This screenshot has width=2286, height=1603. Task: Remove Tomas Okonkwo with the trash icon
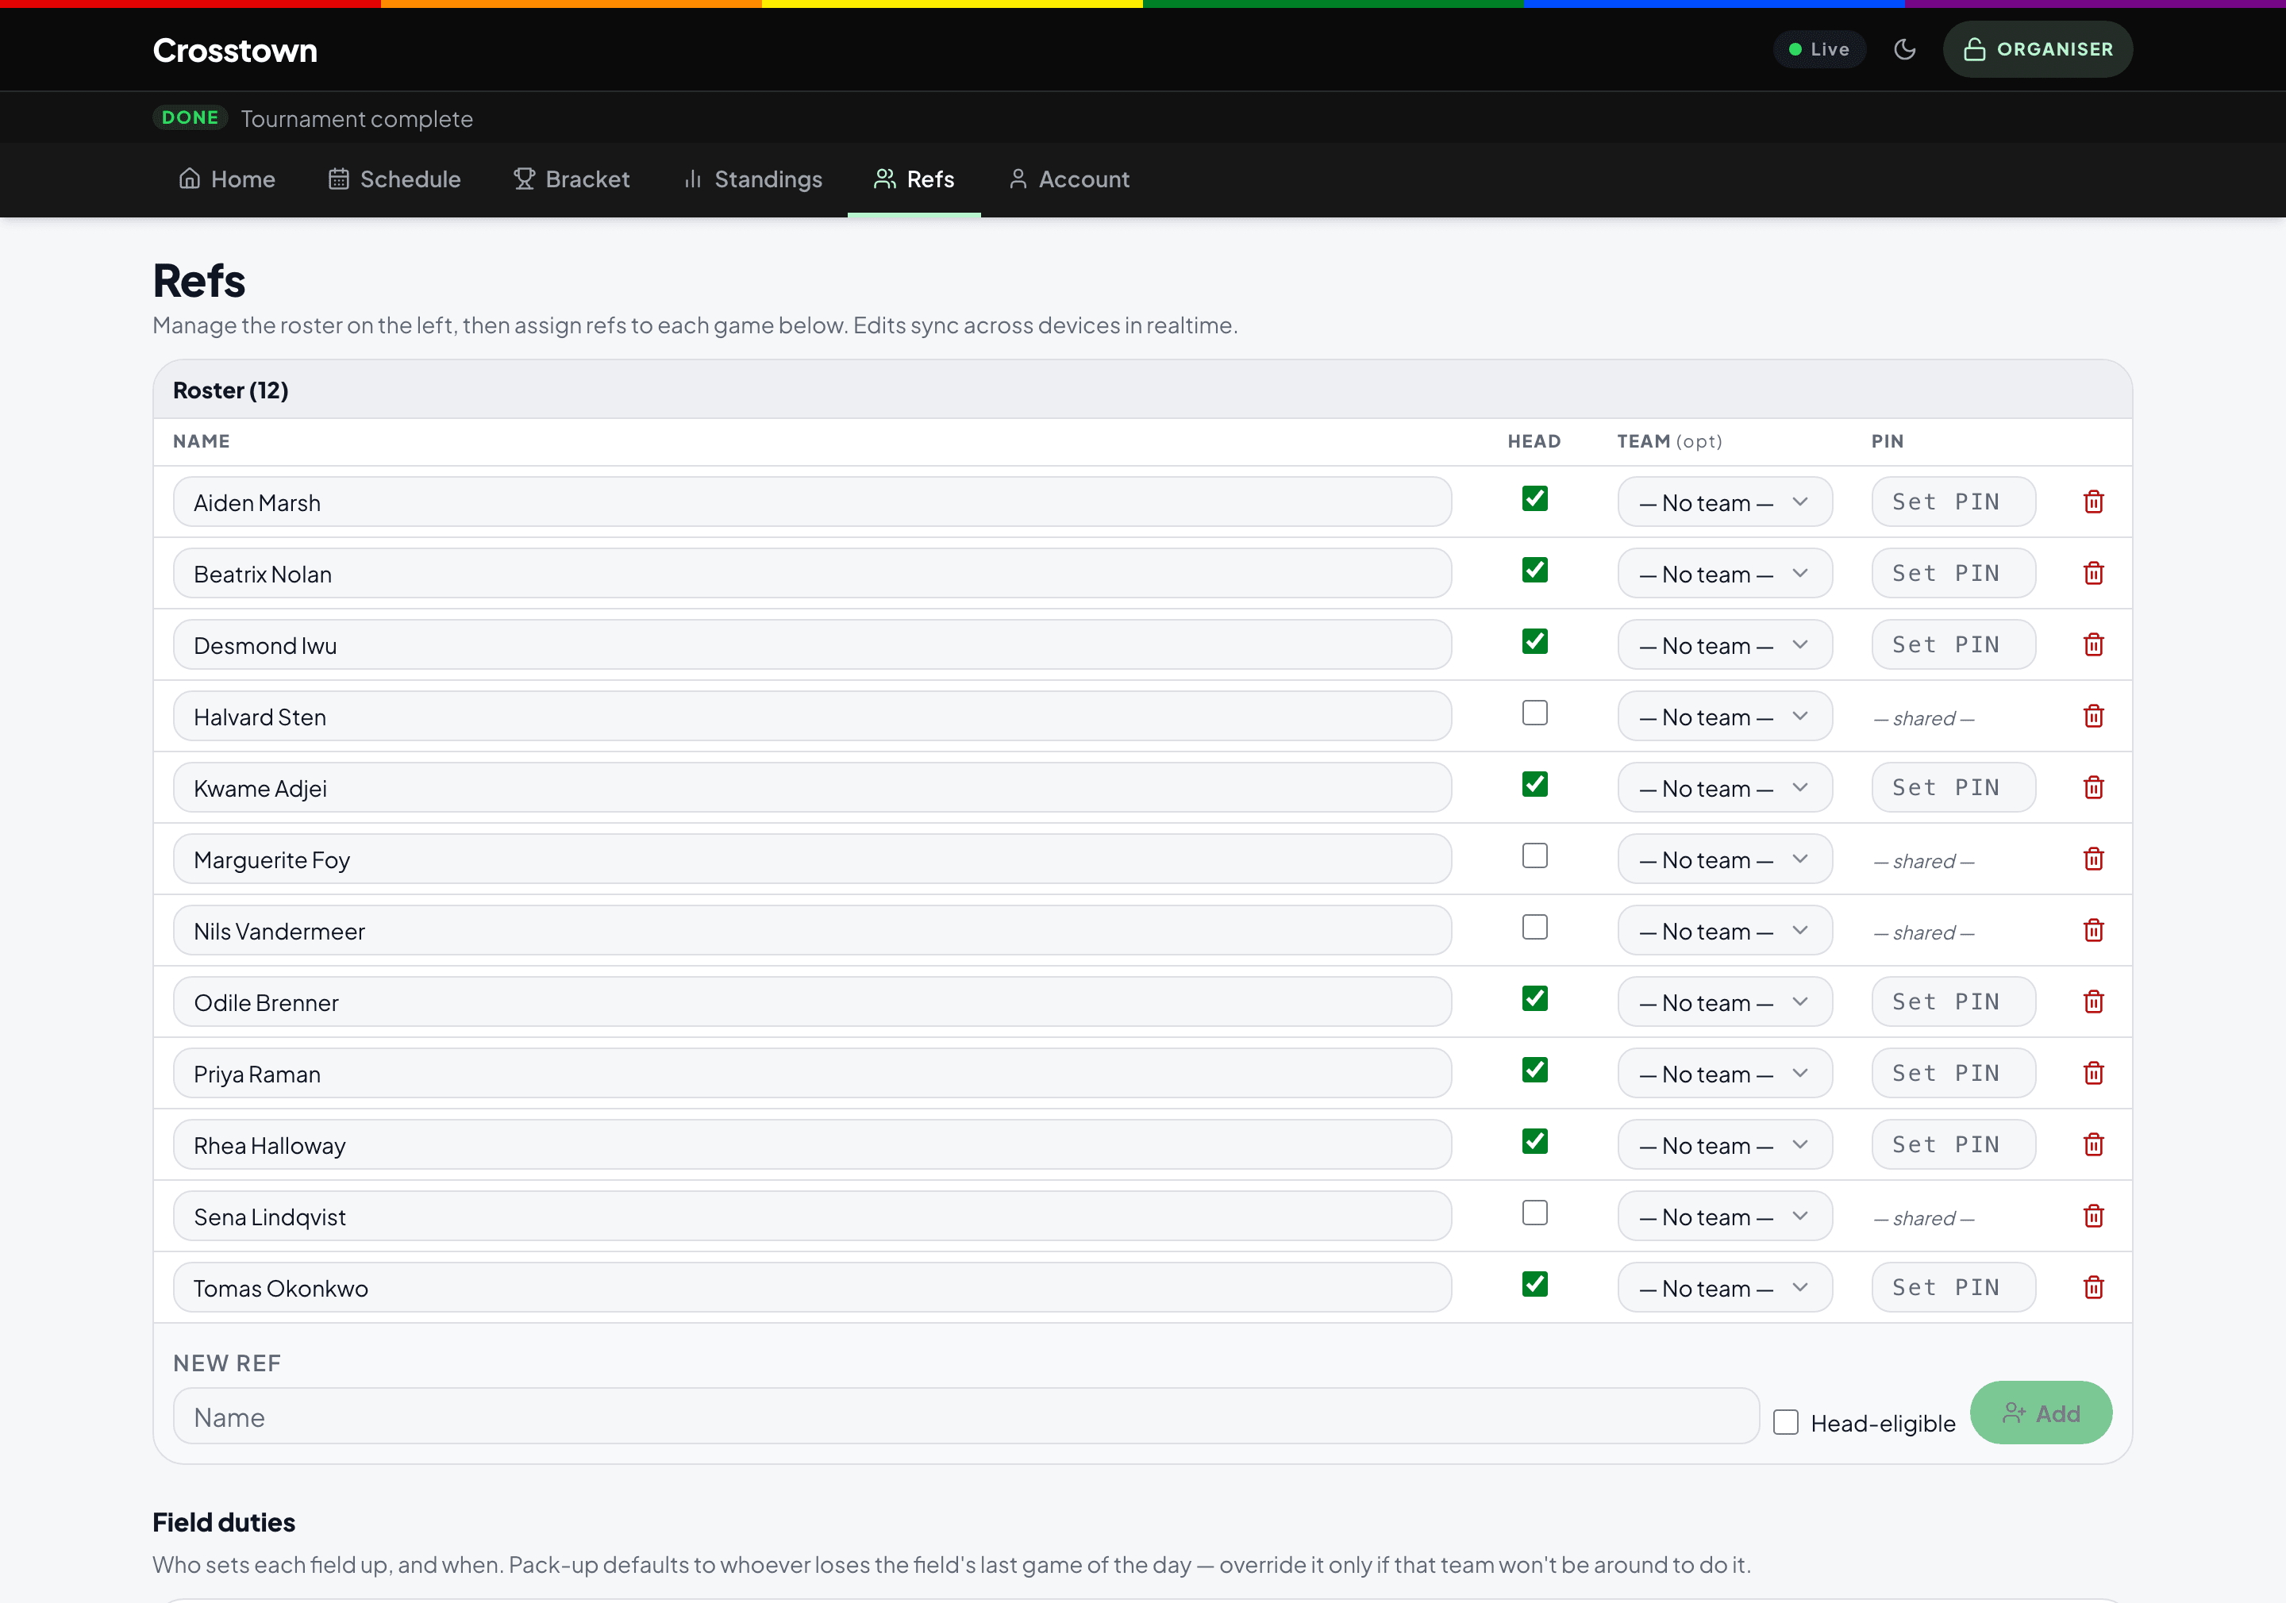point(2093,1287)
